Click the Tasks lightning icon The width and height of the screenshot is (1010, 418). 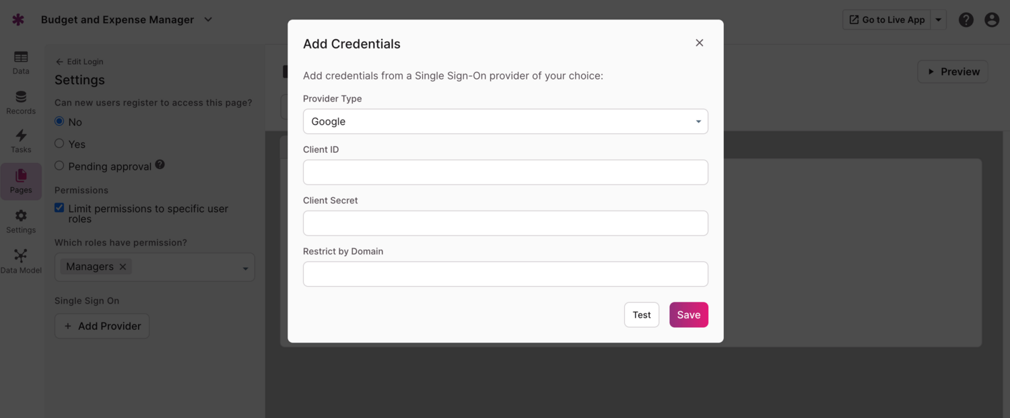21,139
